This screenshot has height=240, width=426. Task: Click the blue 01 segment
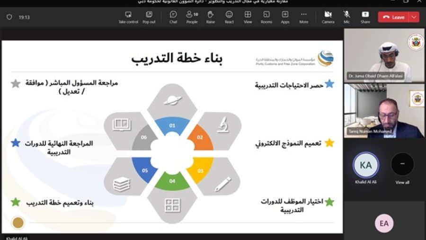tap(172, 125)
